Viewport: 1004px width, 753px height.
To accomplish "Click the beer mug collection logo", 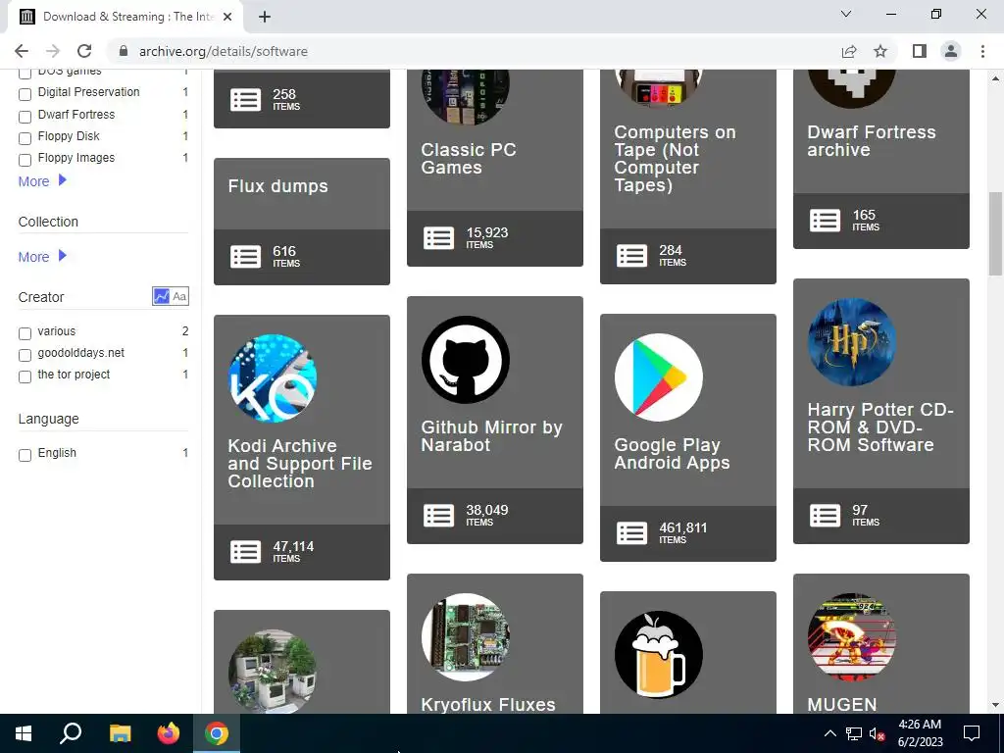I will 658,655.
